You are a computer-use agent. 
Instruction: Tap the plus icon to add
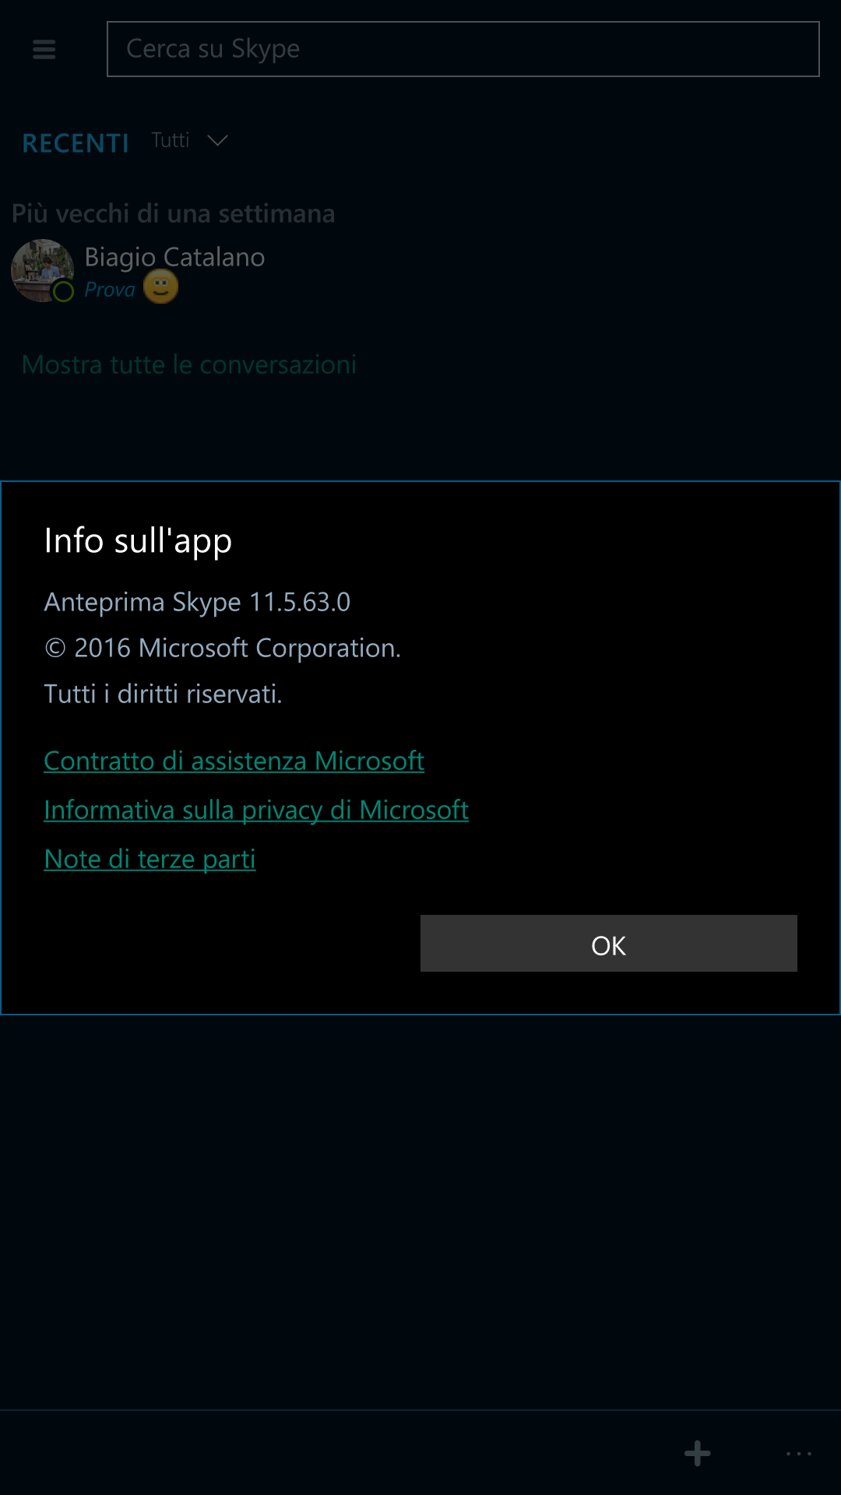pos(697,1453)
